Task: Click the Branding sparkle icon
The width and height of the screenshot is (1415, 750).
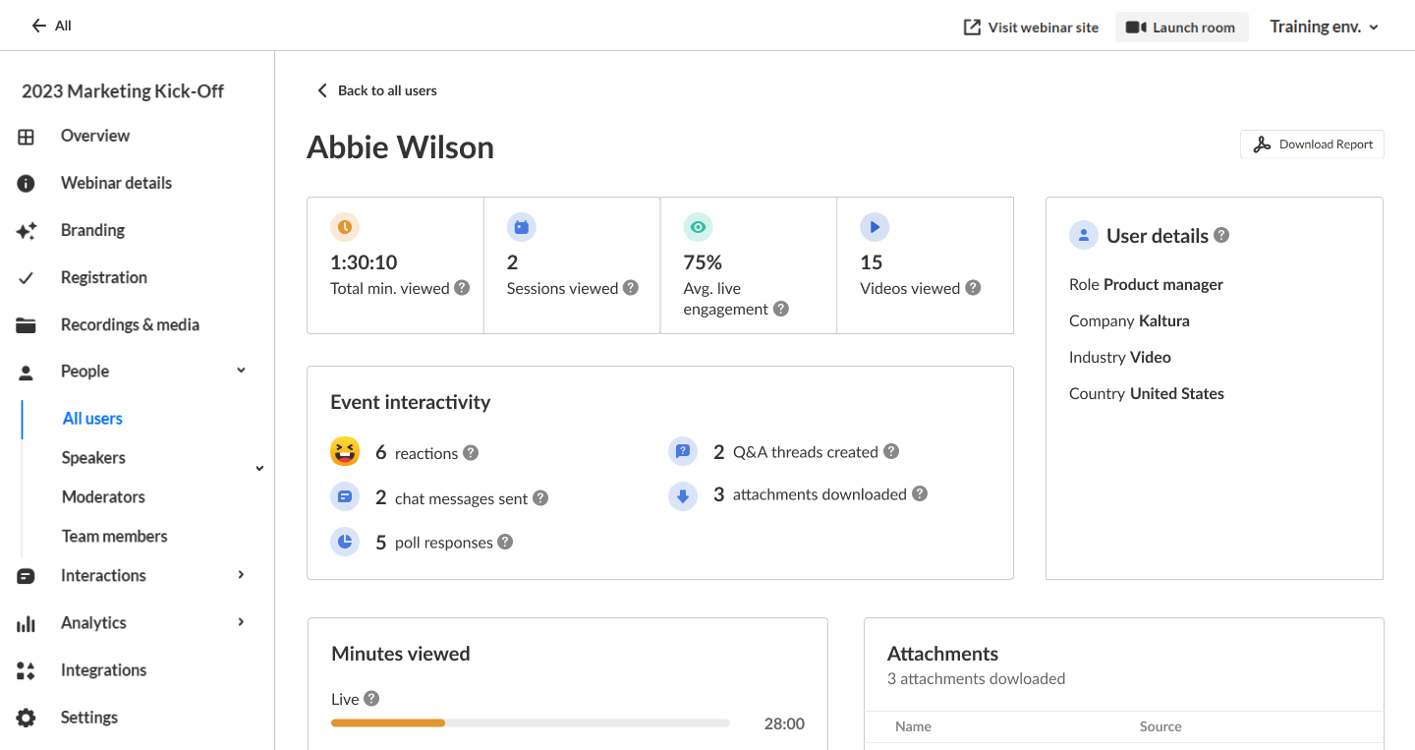Action: [27, 231]
